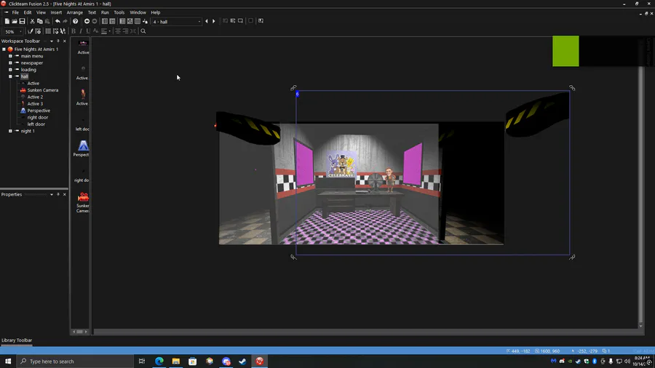Toggle italic text formatting
655x368 pixels.
point(81,31)
